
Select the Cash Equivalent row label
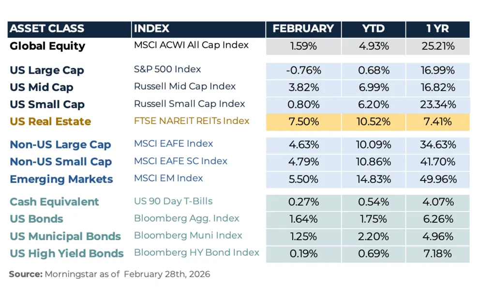point(54,201)
